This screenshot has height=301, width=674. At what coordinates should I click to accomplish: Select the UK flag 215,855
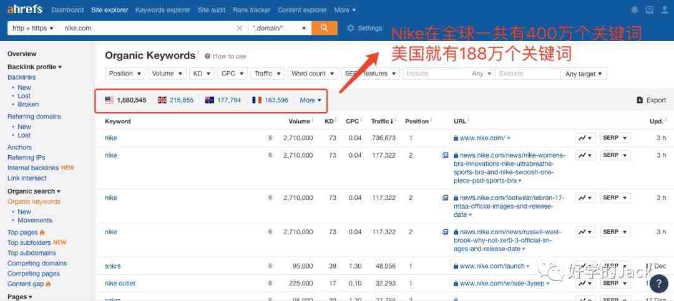(175, 100)
